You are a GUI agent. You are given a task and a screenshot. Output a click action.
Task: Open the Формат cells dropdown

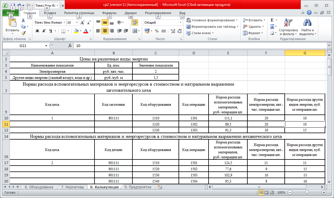tap(253, 33)
